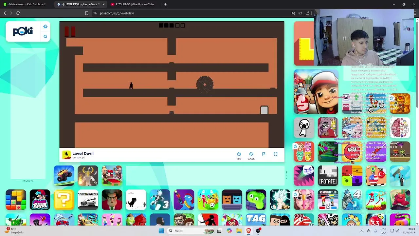Viewport: 419px width, 236px height.
Task: Open the Subway Surfers game thumbnail
Action: [316, 92]
